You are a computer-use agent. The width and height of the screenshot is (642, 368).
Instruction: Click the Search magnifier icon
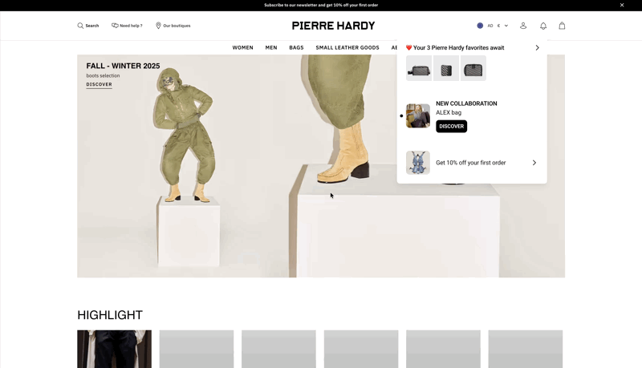click(80, 26)
